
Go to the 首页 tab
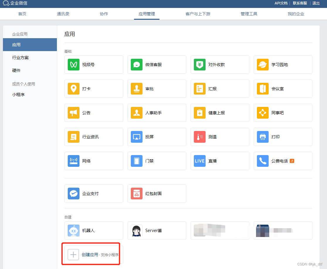pyautogui.click(x=22, y=14)
